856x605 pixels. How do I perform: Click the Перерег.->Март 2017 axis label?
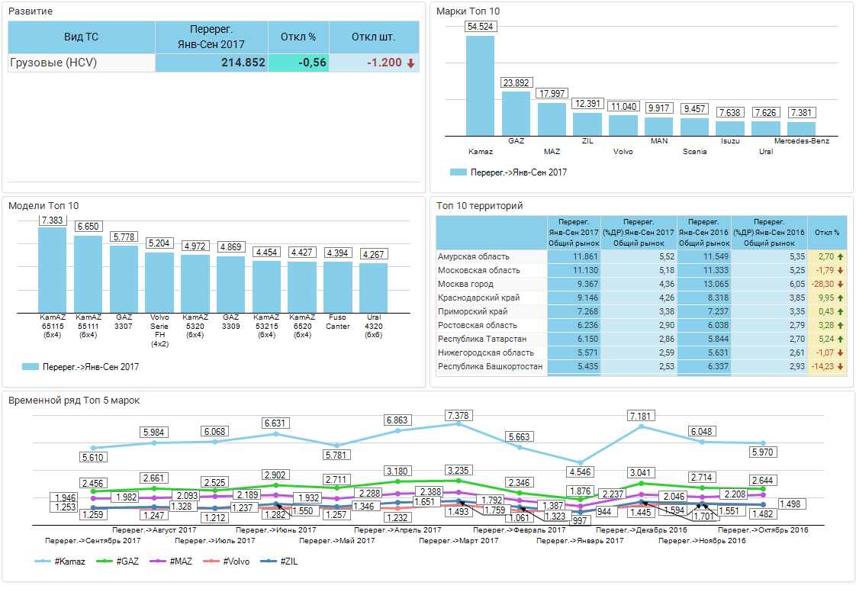click(x=459, y=541)
